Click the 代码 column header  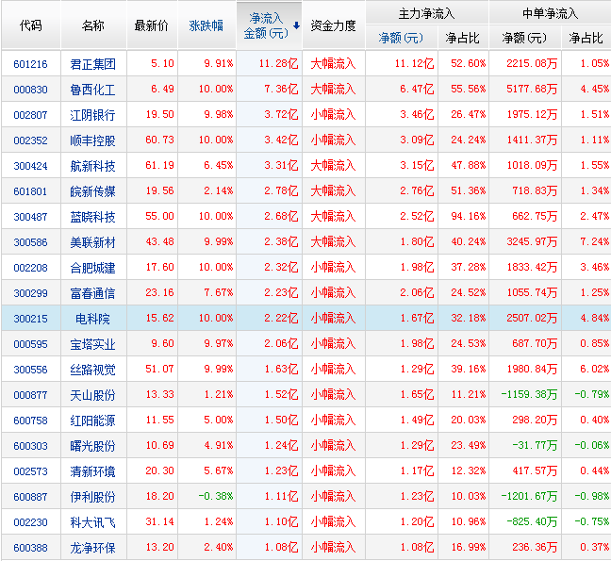point(30,25)
